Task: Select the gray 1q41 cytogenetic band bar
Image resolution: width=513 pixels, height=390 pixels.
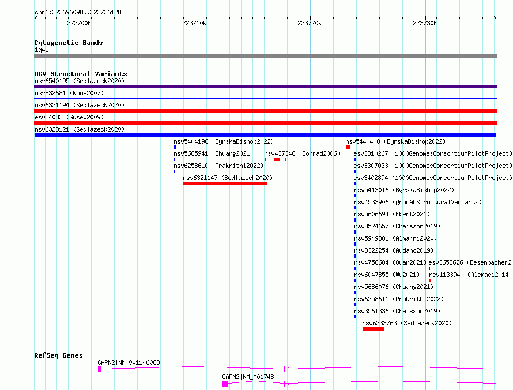Action: 265,56
